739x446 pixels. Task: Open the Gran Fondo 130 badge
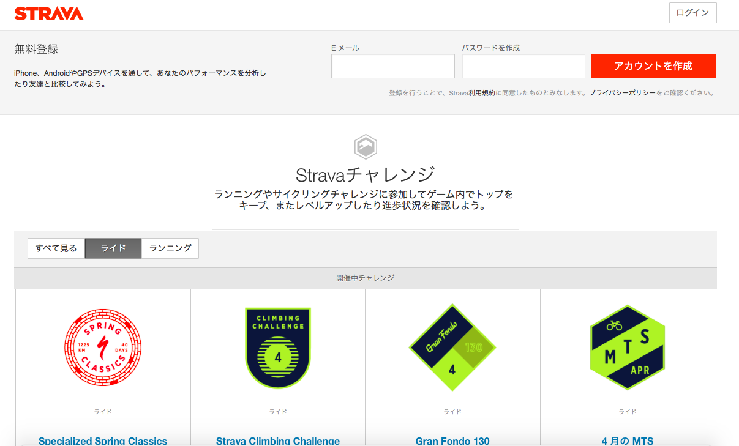[452, 348]
